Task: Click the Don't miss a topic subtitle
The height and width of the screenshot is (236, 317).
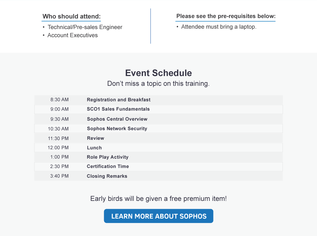Action: coord(158,84)
